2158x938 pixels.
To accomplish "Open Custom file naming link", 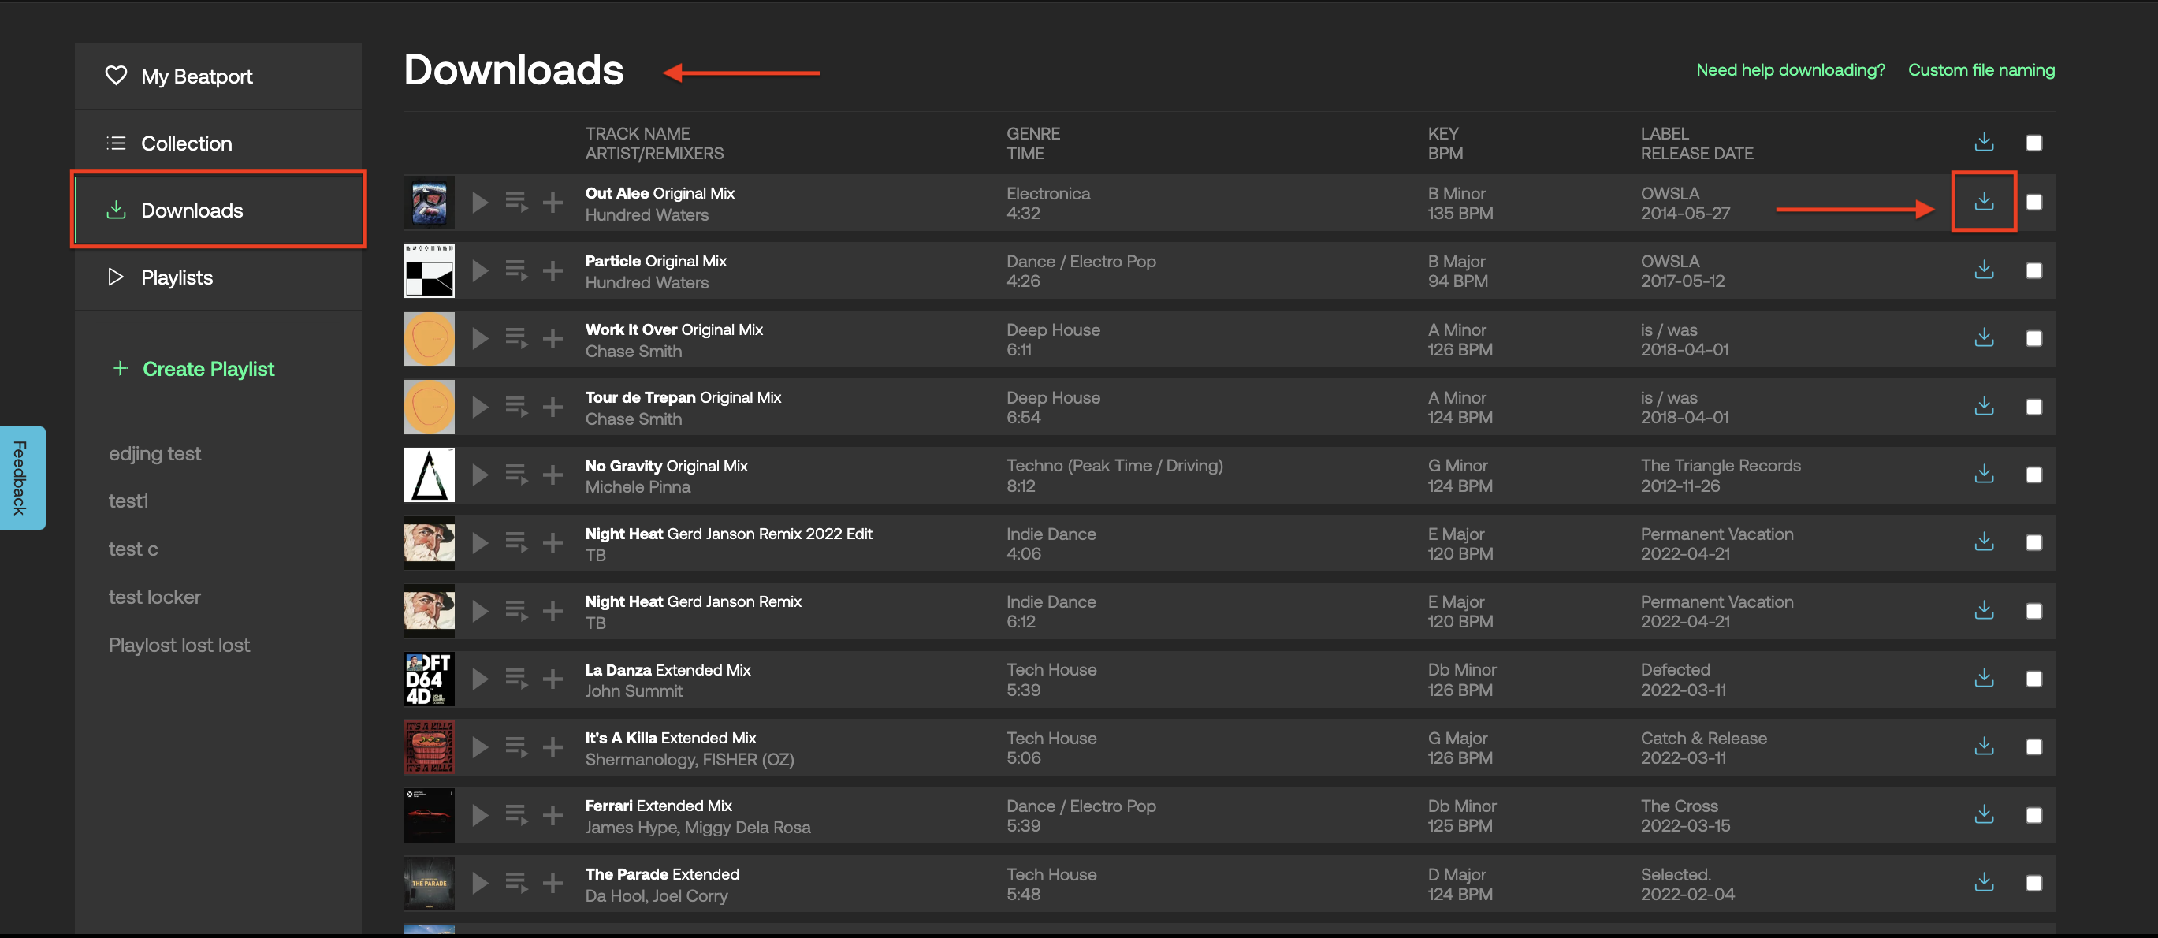I will tap(1981, 69).
